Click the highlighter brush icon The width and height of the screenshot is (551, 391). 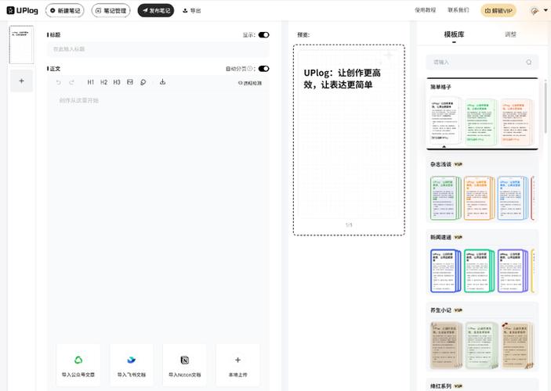pos(143,82)
